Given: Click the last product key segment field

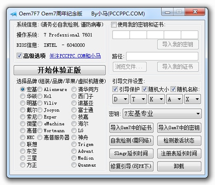Looking at the screenshot, I should pos(189,35).
